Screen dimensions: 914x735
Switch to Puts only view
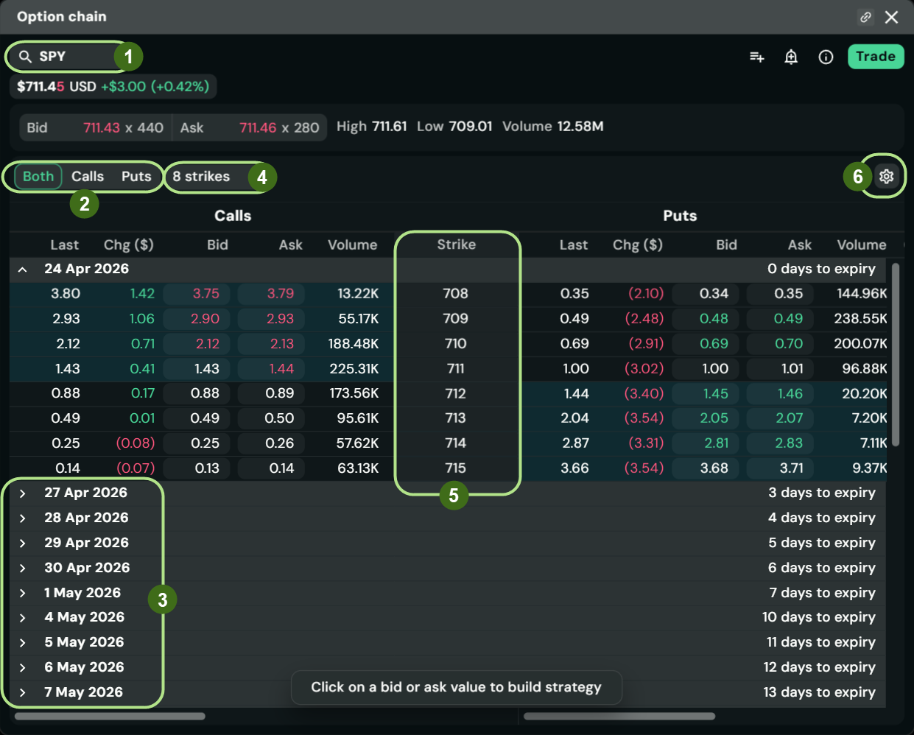136,177
